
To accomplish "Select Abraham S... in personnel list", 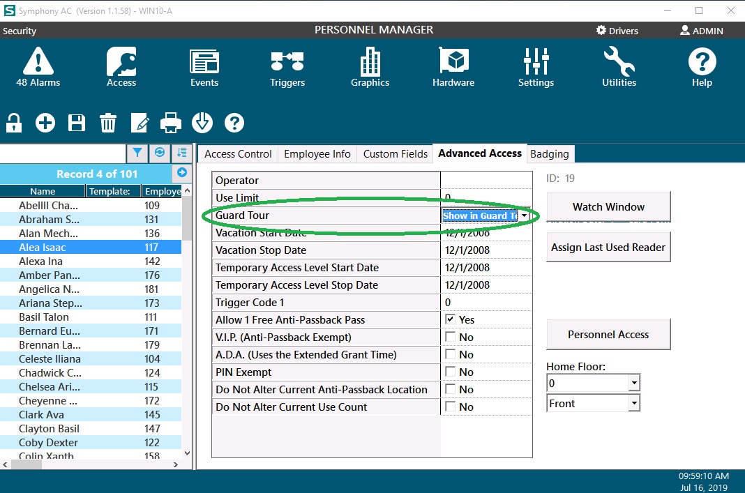I will point(91,220).
